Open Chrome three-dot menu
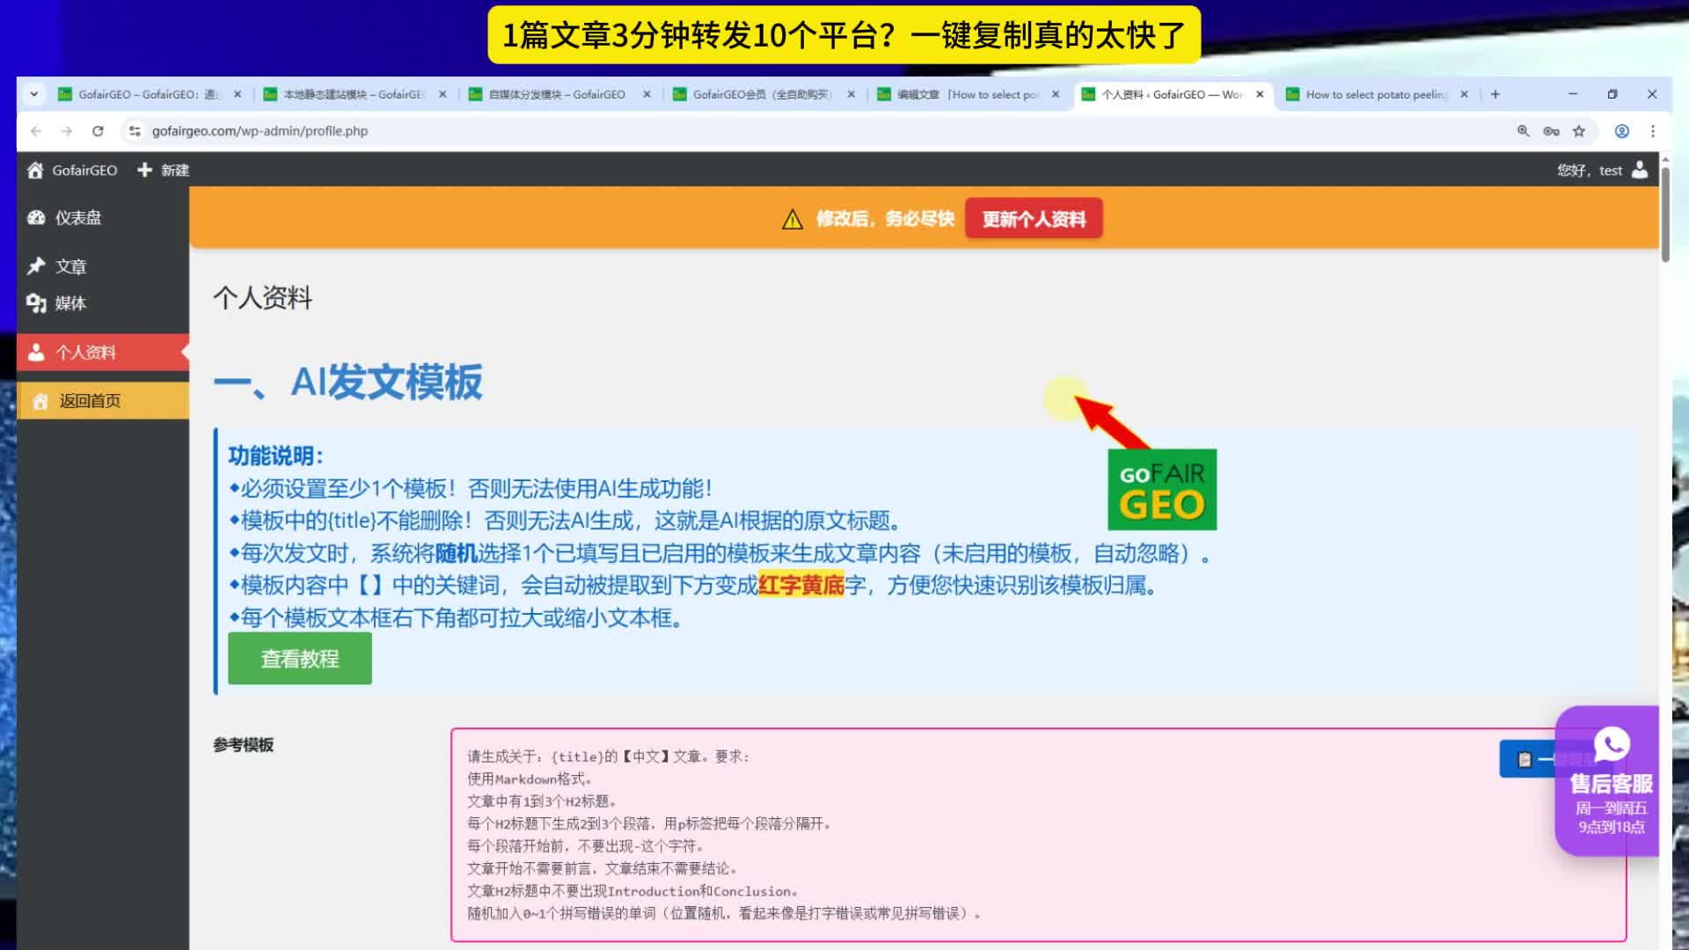 (x=1653, y=131)
